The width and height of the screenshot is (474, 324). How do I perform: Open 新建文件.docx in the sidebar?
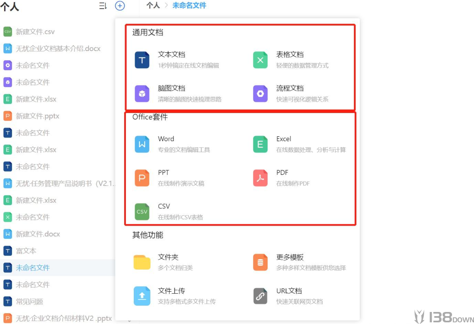pos(38,234)
